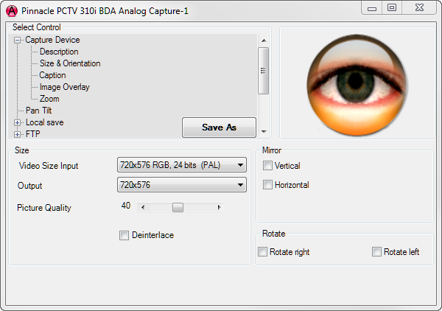Viewport: 442px width, 311px height.
Task: Enable the Deinterlace checkbox
Action: (124, 235)
